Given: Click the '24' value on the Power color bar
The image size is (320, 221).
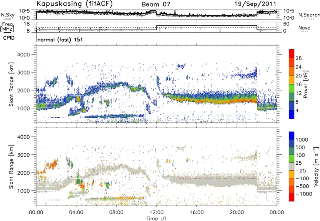Looking at the screenshot, I should pyautogui.click(x=298, y=67).
